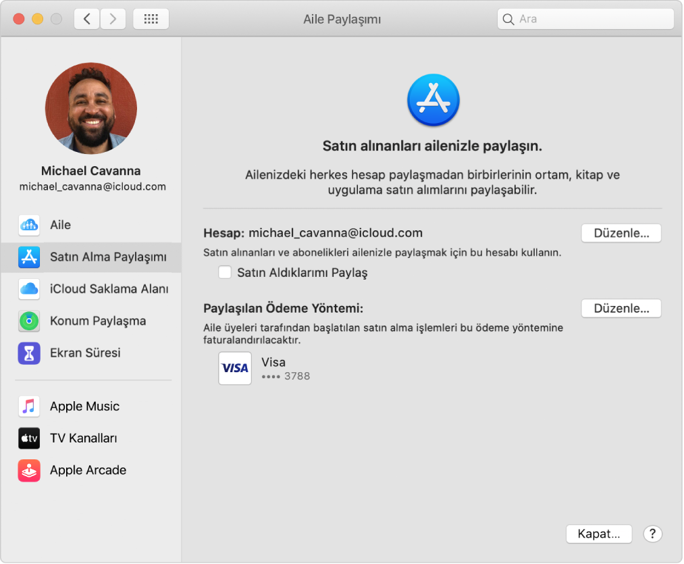Click the Visa card number ending 3788

[286, 376]
